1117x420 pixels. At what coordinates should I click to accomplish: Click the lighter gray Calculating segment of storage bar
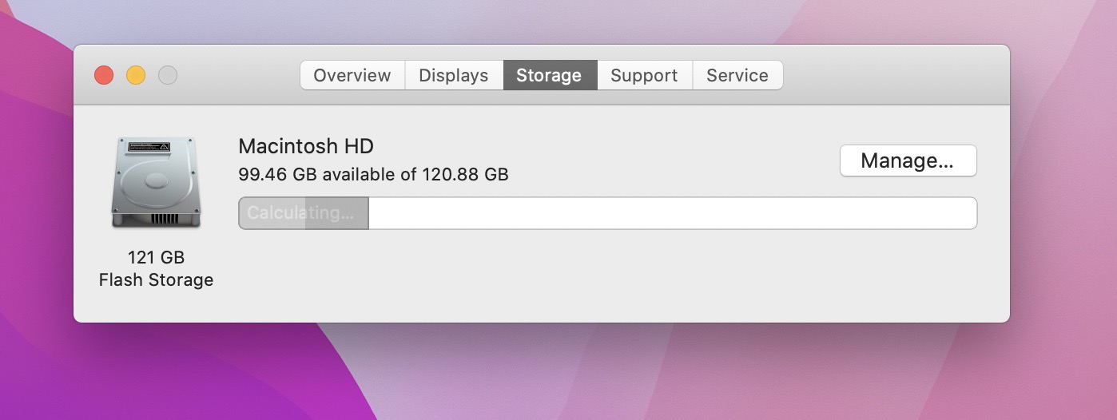tap(272, 213)
